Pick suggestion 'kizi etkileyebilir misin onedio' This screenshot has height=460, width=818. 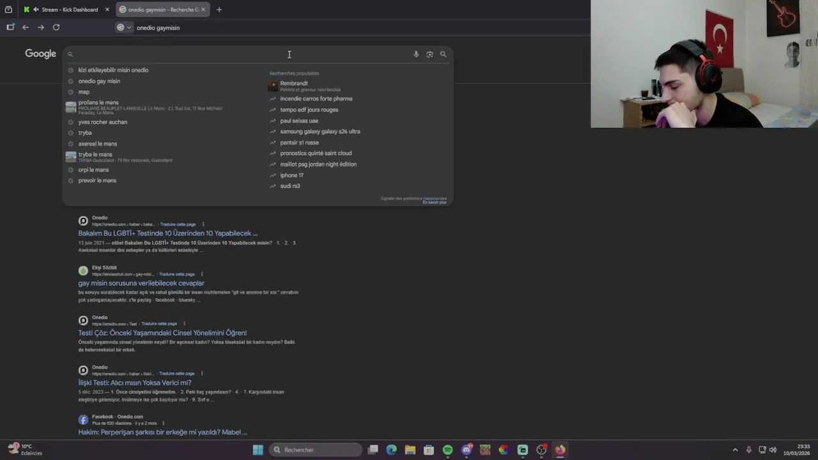pos(113,70)
